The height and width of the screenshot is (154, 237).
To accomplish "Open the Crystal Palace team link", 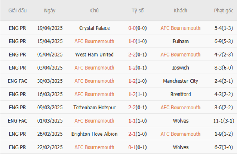I will click(94, 28).
